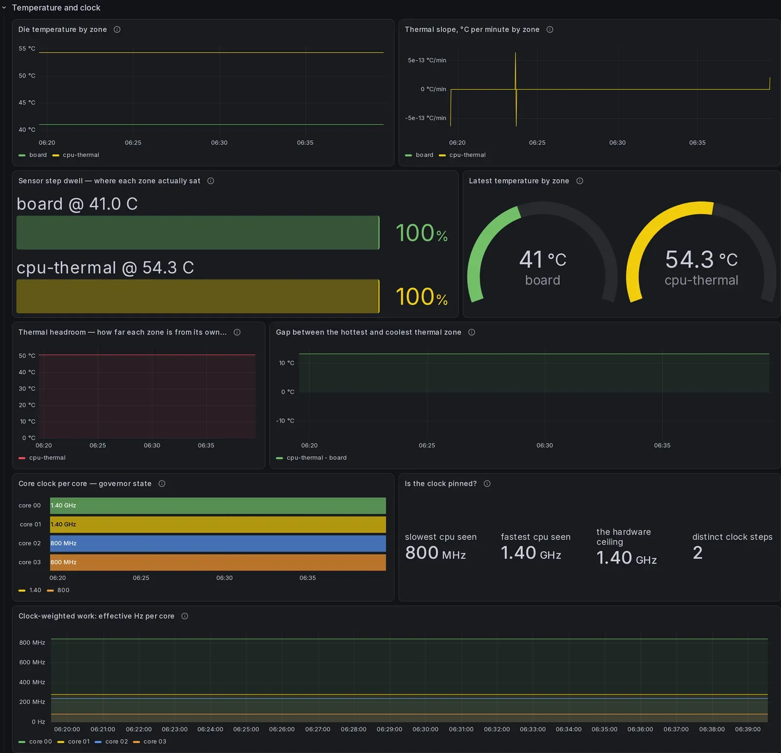Click the green board dwell bar
Screen dimensions: 781x753
[x=198, y=233]
